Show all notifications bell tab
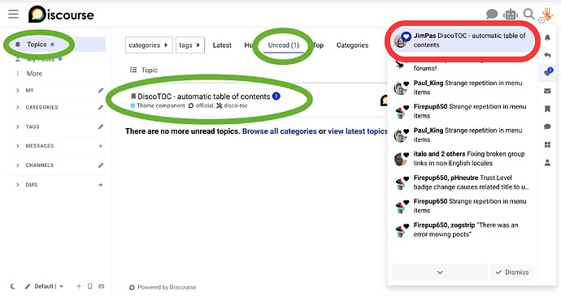This screenshot has width=561, height=296. [x=547, y=37]
